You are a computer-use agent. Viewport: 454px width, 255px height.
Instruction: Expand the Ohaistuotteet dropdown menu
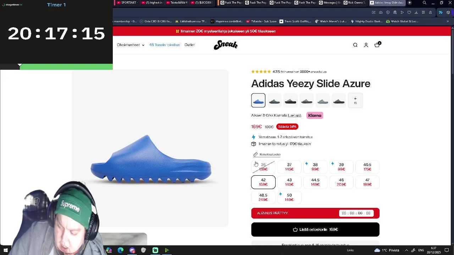tap(131, 45)
